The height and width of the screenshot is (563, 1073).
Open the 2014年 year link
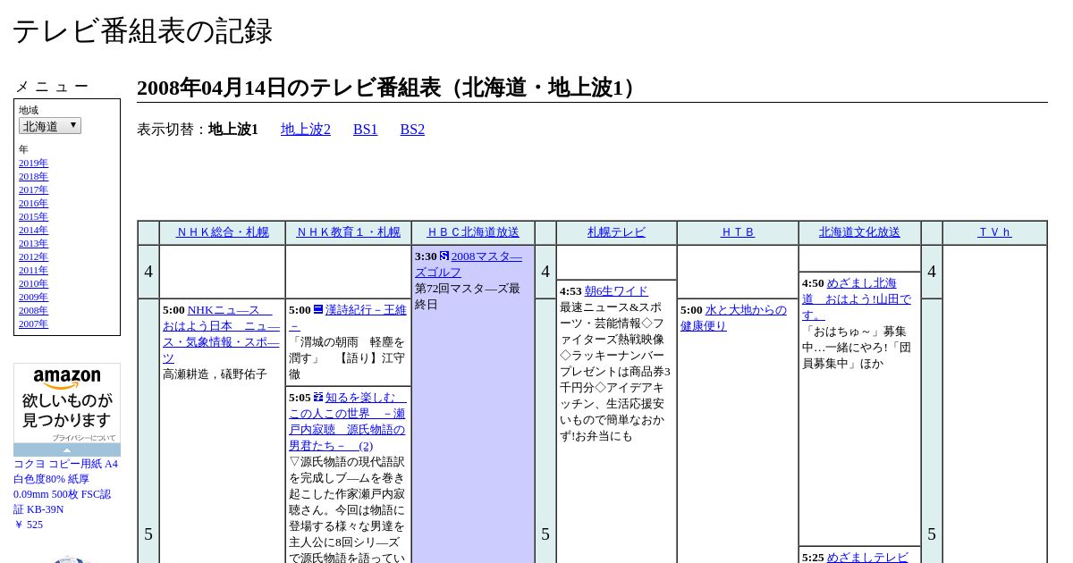pos(33,231)
